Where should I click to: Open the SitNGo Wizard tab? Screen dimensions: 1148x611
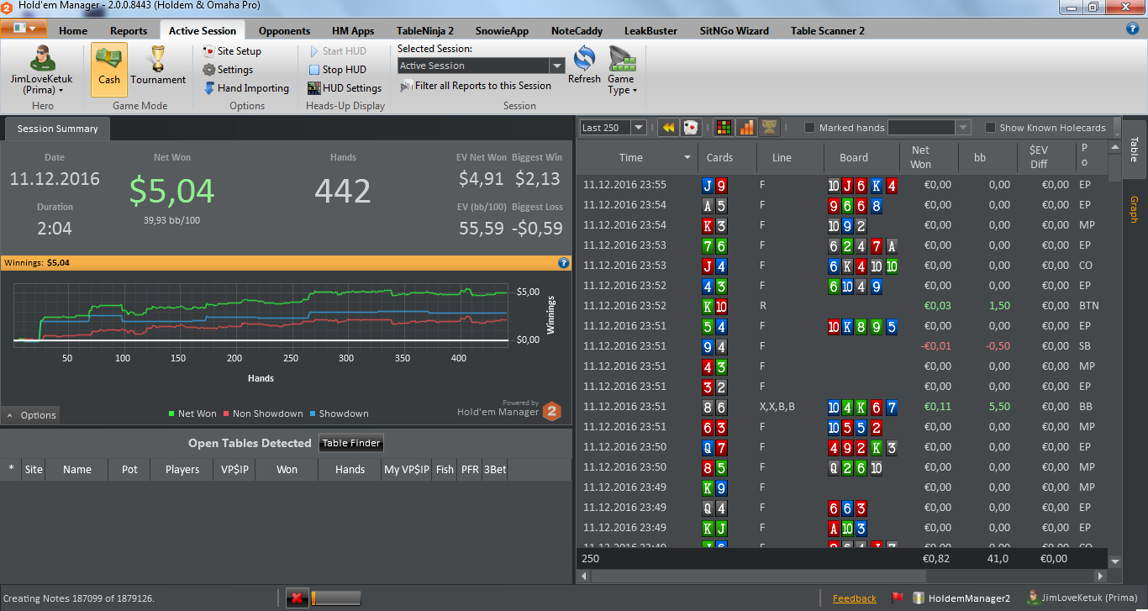click(734, 31)
